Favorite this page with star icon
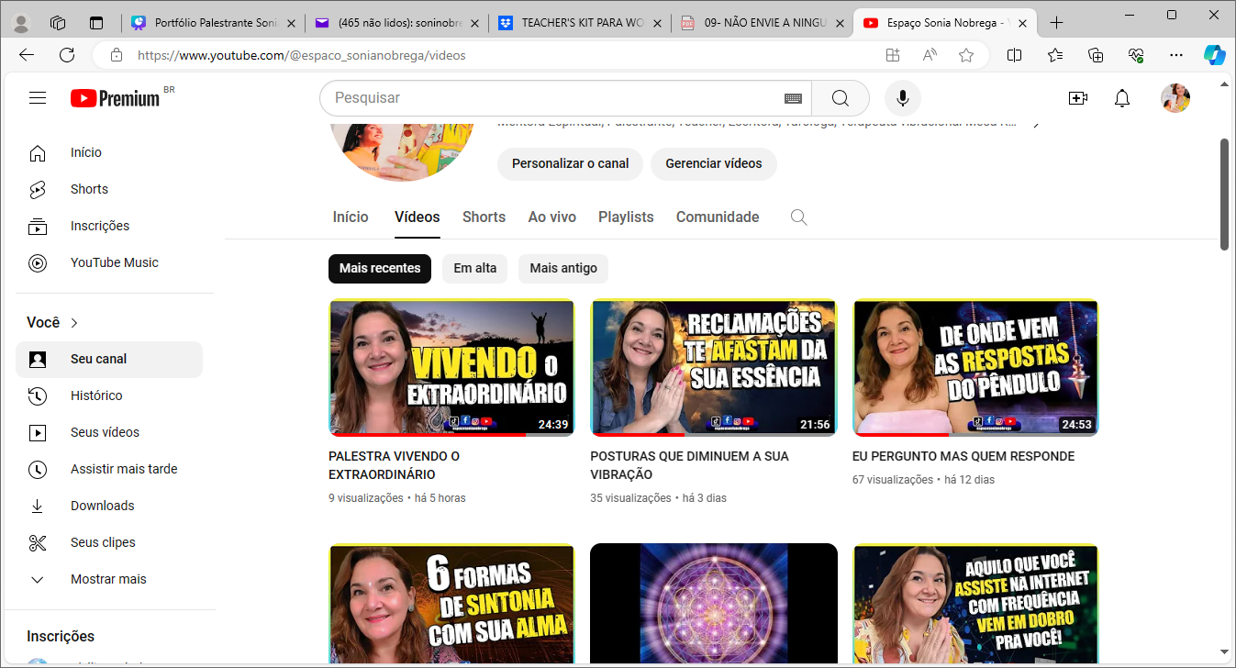 click(x=966, y=55)
